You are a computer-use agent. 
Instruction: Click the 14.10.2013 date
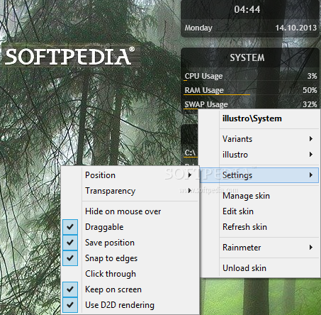[296, 28]
